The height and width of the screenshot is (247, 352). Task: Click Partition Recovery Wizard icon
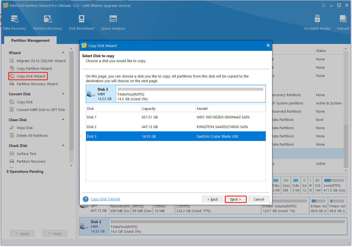12,84
